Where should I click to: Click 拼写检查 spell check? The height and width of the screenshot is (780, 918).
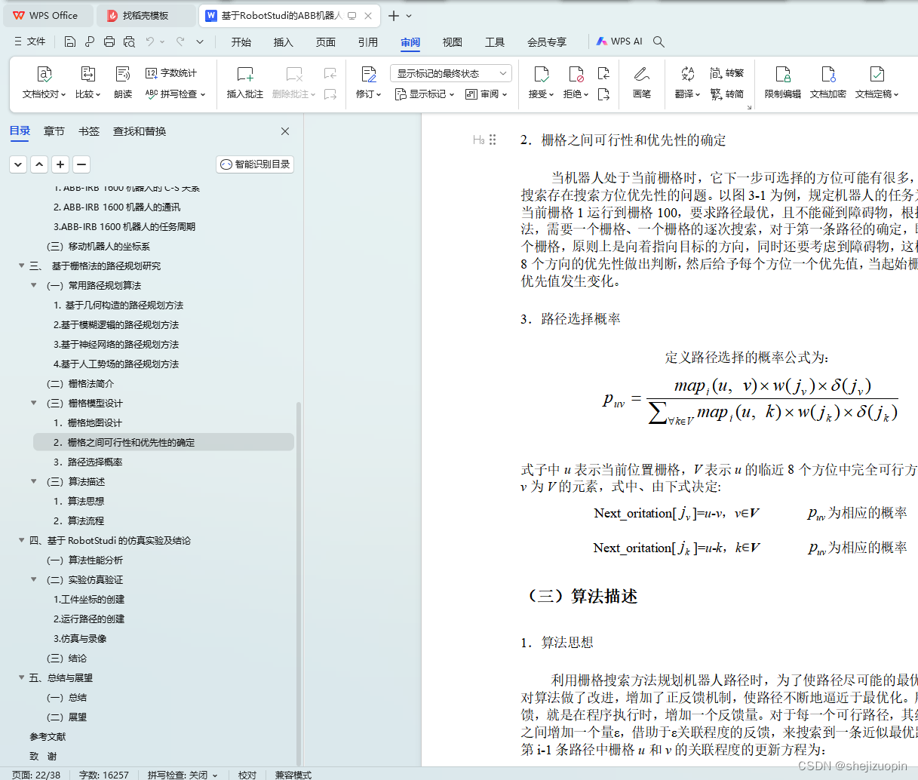pyautogui.click(x=175, y=94)
